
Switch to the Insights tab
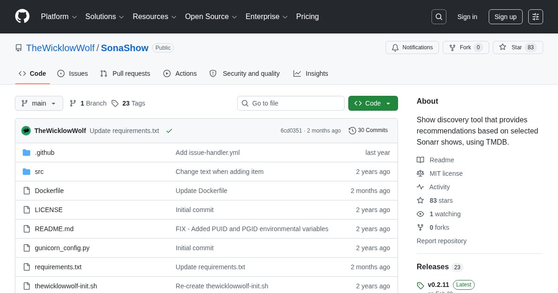click(311, 73)
